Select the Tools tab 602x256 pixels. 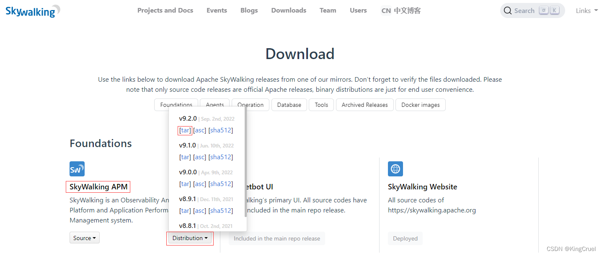coord(321,105)
